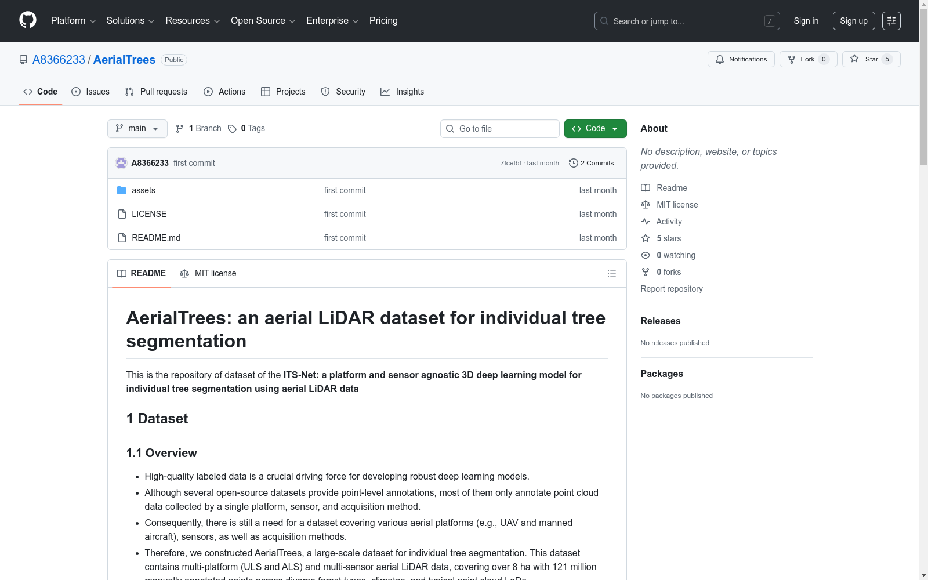Open the Releases section heading
The height and width of the screenshot is (580, 928).
pyautogui.click(x=661, y=321)
